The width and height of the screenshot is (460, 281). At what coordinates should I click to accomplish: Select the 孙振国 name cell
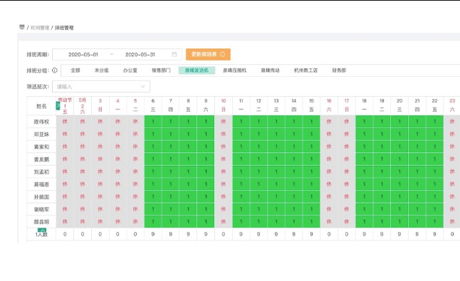[x=41, y=197]
